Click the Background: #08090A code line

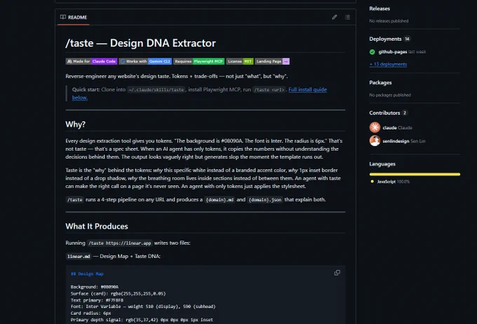pyautogui.click(x=95, y=287)
